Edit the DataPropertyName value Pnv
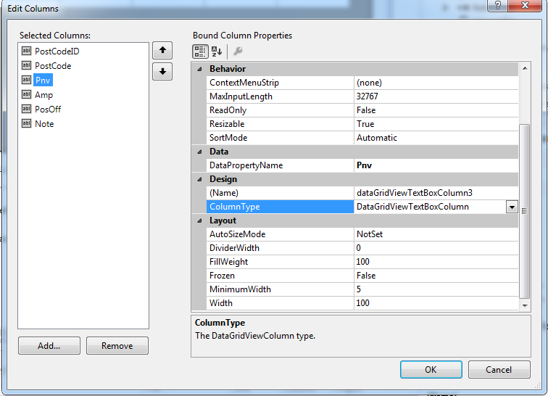548x396 pixels. pos(436,165)
